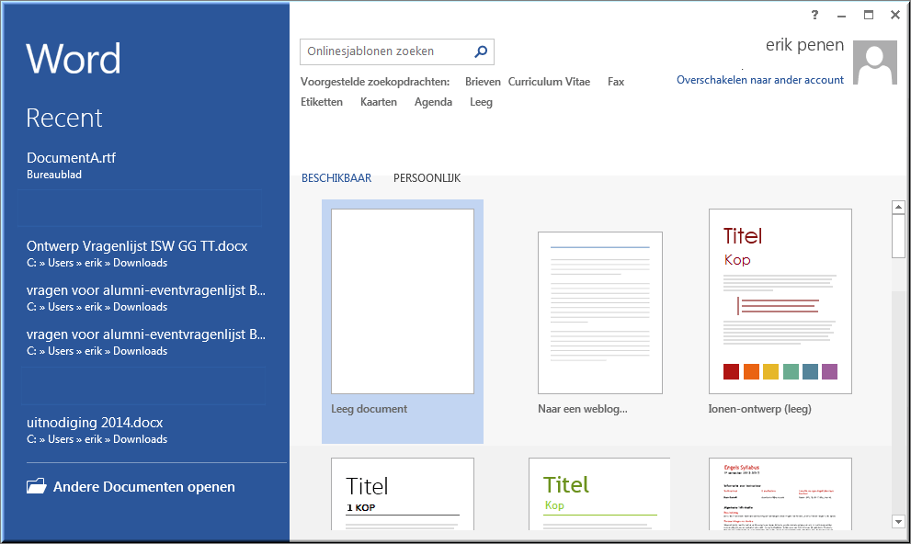The image size is (911, 544).
Task: Maximize the Word window
Action: [x=869, y=15]
